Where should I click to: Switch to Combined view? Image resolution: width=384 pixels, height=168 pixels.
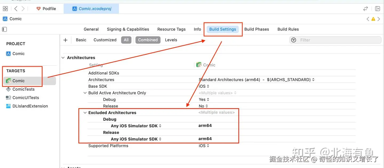pyautogui.click(x=148, y=40)
